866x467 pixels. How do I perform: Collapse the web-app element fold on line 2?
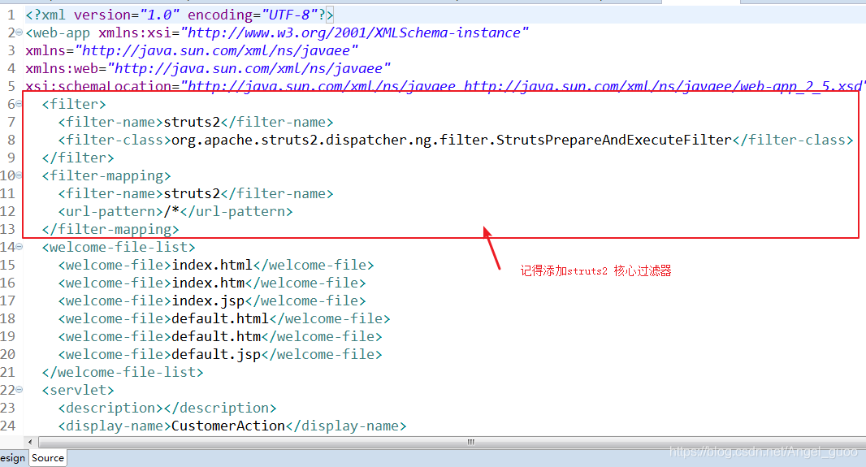coord(19,32)
